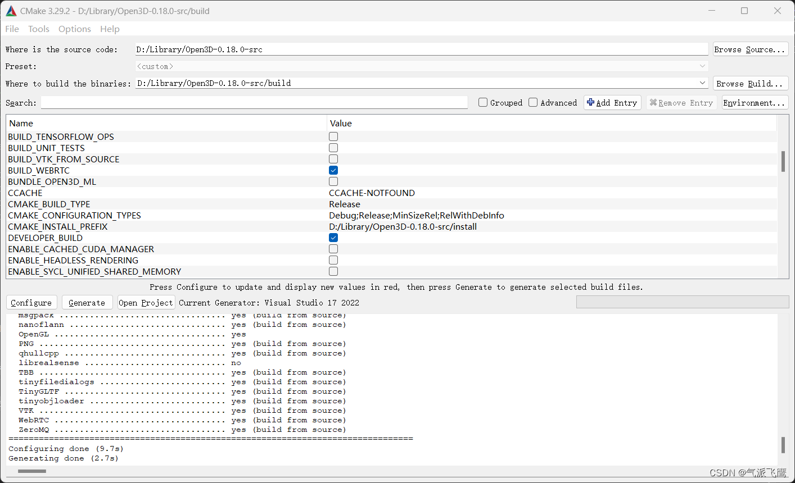Click the WebRTC log line
795x483 pixels.
click(x=182, y=420)
